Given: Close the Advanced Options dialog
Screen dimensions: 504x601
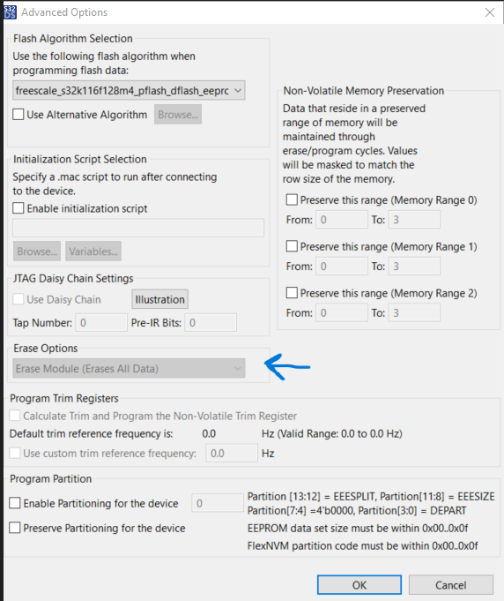Looking at the screenshot, I should click(489, 12).
